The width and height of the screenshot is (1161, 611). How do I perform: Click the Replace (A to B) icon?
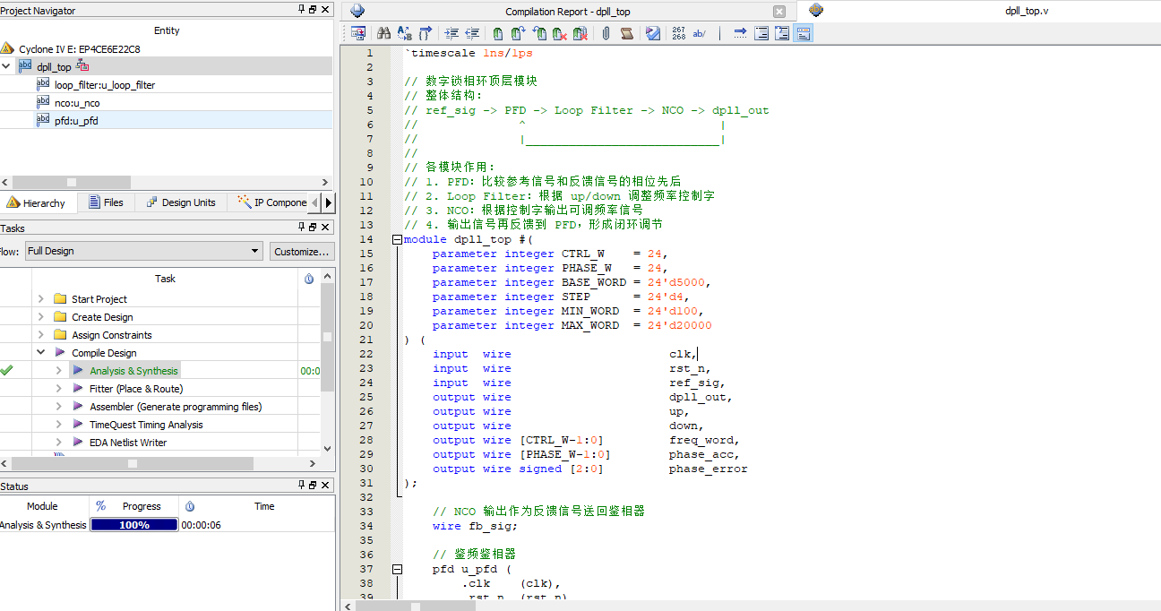pyautogui.click(x=404, y=33)
